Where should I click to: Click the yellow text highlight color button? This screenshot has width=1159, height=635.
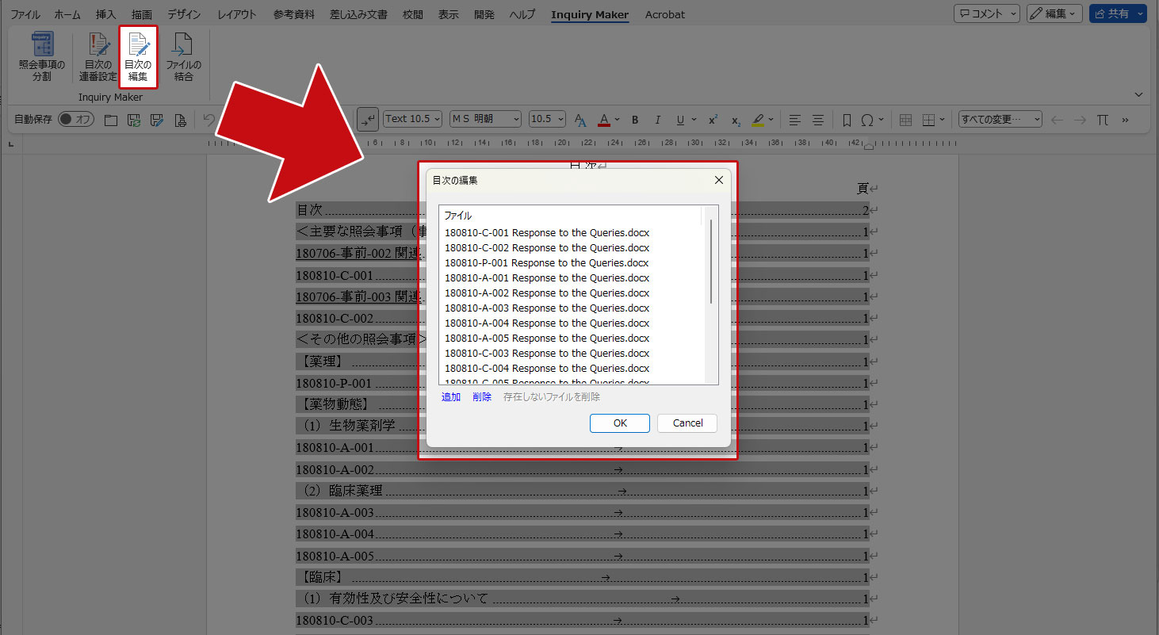tap(758, 120)
